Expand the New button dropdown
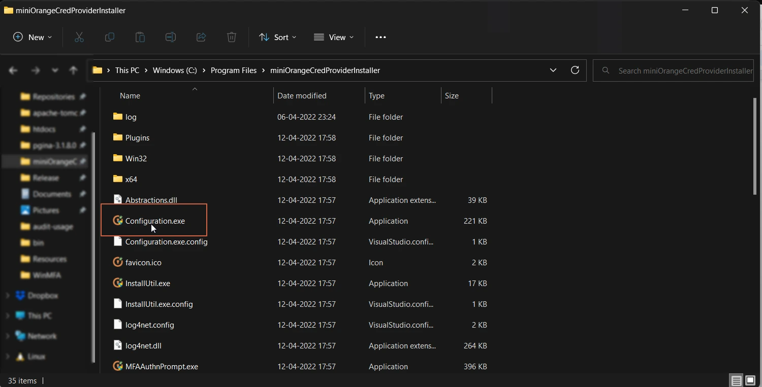This screenshot has height=387, width=762. (50, 37)
